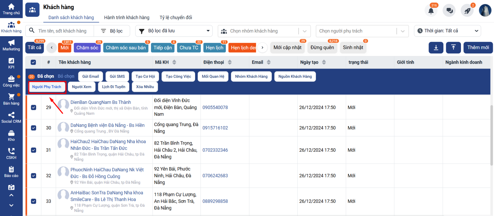The width and height of the screenshot is (494, 216).
Task: Open 'Chọn nhóm khách hàng' dropdown
Action: [x=264, y=31]
